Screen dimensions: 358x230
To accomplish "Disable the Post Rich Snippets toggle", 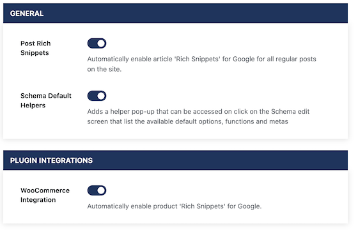I will (97, 43).
